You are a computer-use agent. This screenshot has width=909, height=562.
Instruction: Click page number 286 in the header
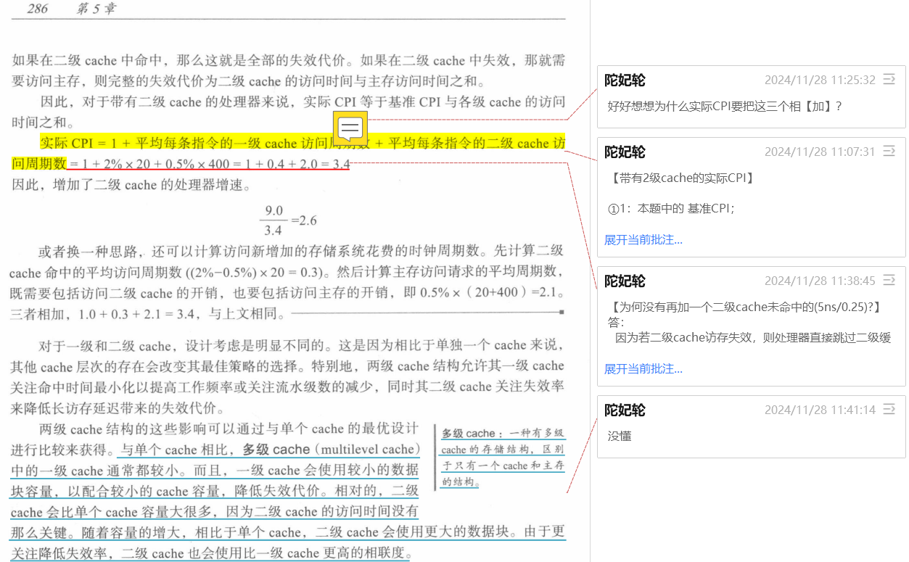[38, 9]
